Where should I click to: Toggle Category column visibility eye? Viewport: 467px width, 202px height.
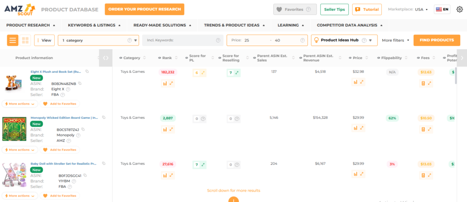coord(120,58)
